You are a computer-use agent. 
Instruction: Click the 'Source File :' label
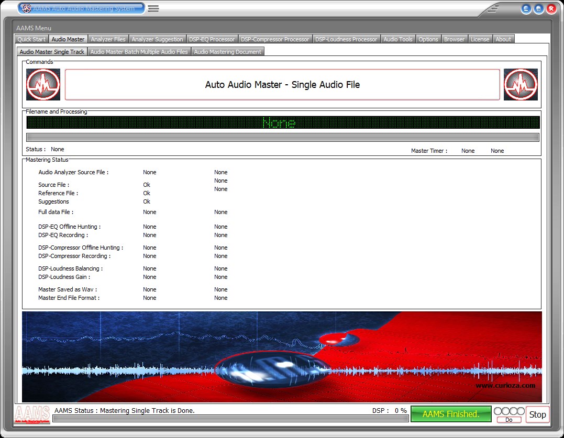[x=54, y=185]
